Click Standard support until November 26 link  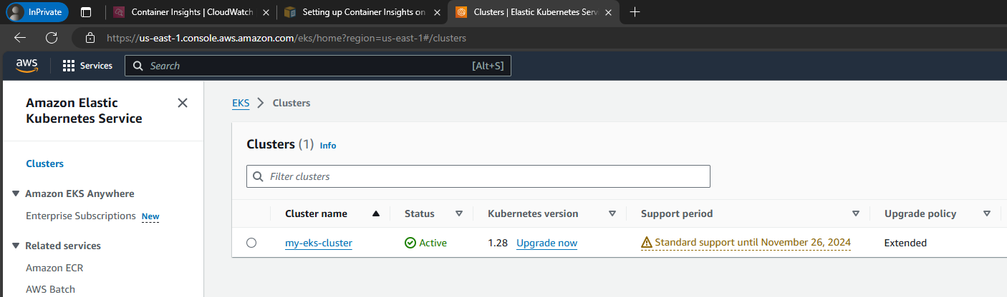click(753, 243)
